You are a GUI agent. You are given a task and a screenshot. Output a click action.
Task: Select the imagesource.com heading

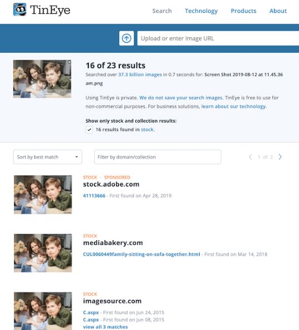(x=112, y=301)
